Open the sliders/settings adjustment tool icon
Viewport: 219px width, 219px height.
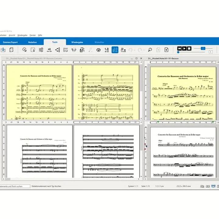coord(41,50)
